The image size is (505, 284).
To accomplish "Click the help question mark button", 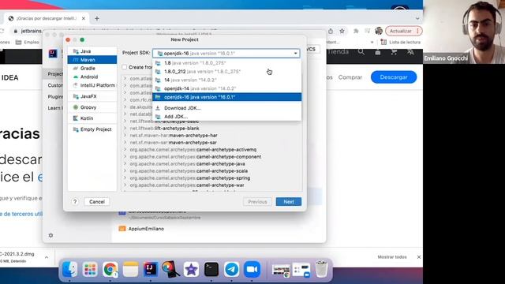I will pos(75,202).
